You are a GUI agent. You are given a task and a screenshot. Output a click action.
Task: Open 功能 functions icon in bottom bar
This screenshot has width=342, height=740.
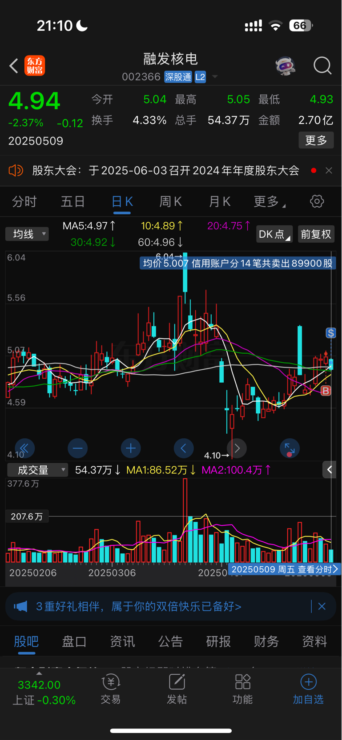point(242,689)
